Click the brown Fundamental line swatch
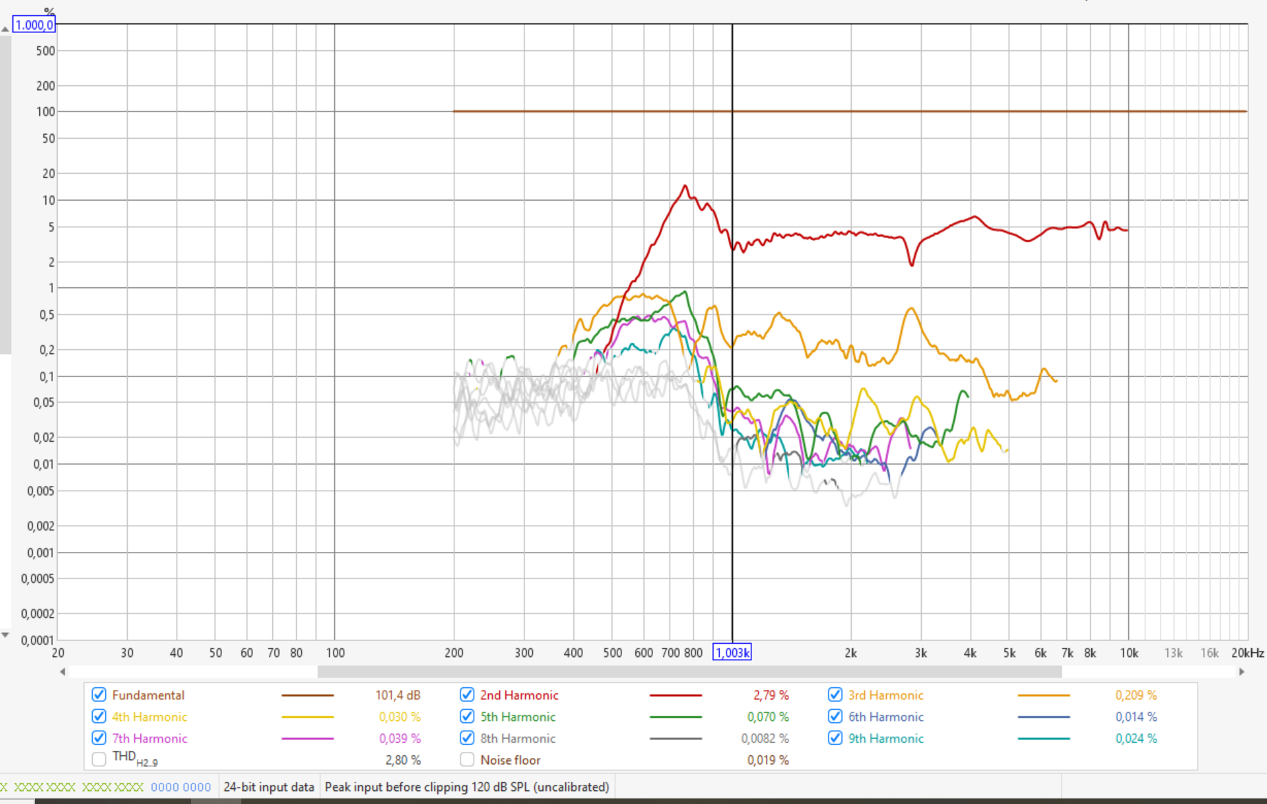The height and width of the screenshot is (804, 1267). (x=307, y=695)
